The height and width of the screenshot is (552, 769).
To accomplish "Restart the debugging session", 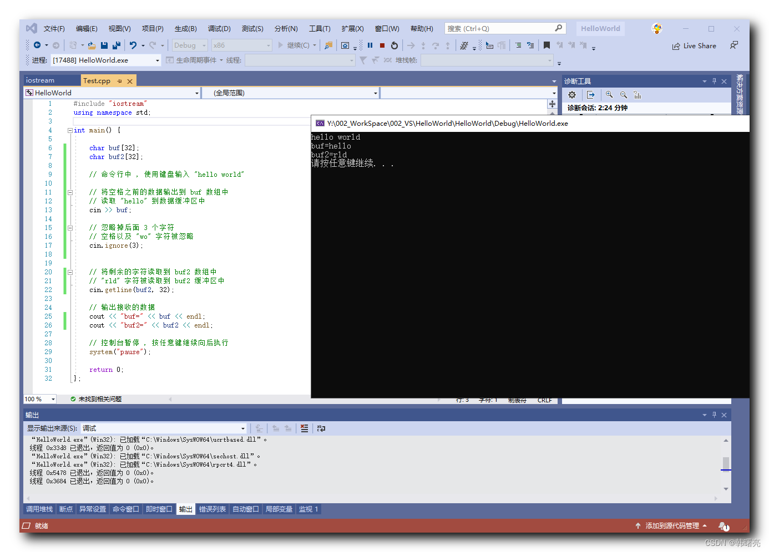I will tap(394, 45).
